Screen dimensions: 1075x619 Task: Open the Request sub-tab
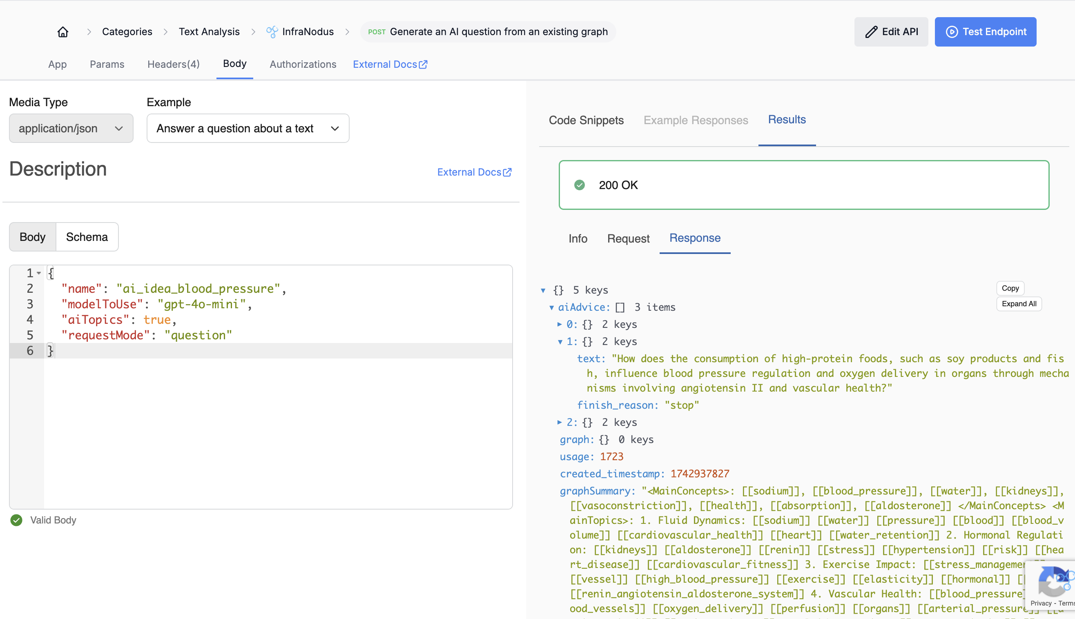[628, 238]
